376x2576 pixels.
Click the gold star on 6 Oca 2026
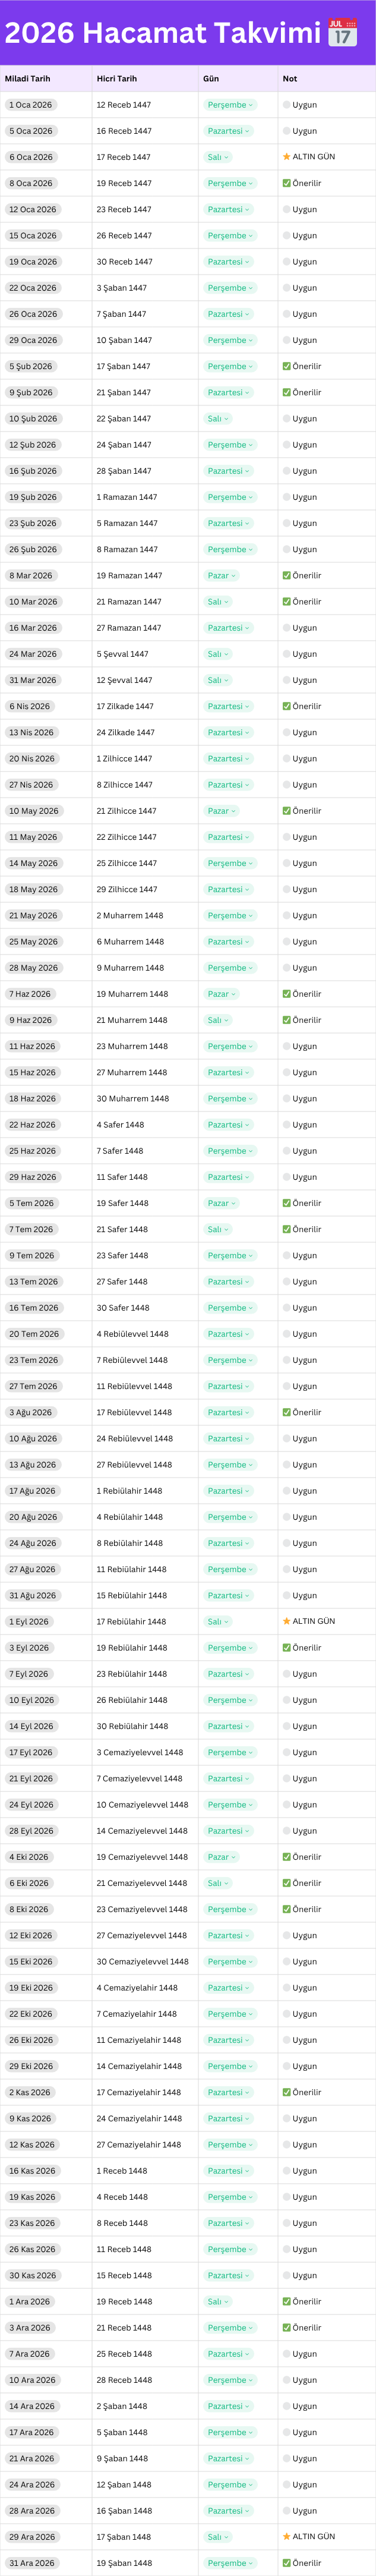pyautogui.click(x=287, y=157)
